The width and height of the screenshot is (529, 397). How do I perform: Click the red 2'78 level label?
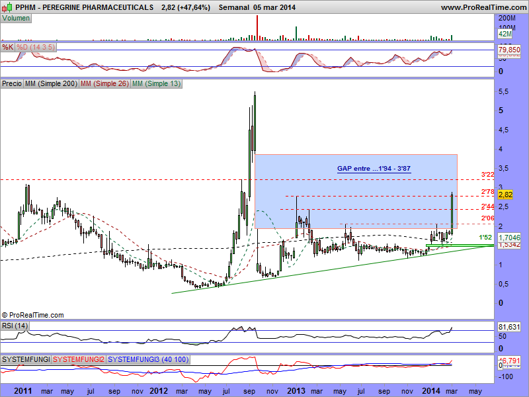pos(487,192)
